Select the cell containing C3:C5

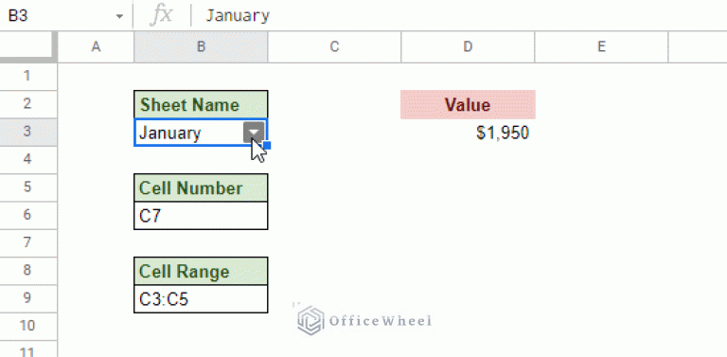201,299
